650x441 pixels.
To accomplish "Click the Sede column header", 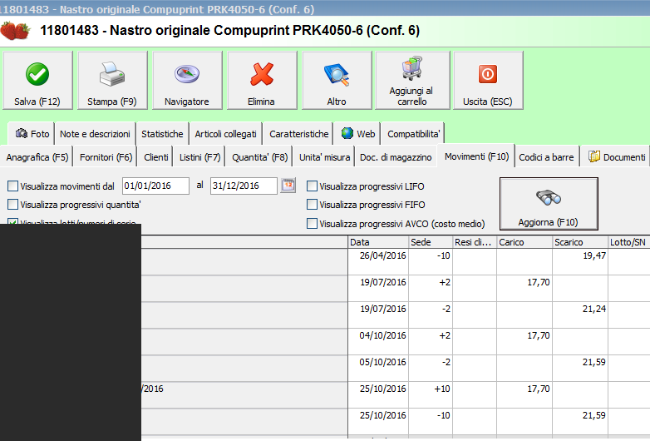I will pos(431,242).
